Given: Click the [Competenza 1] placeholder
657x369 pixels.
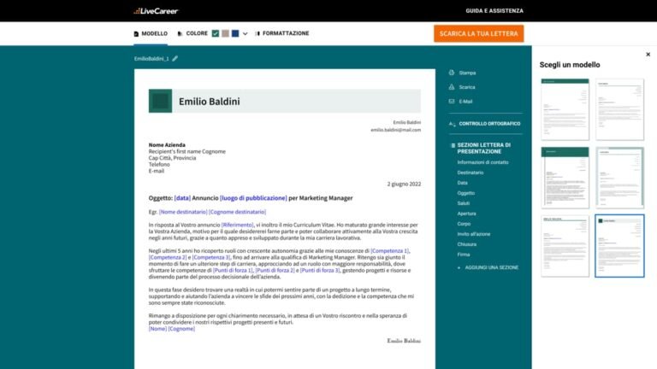Looking at the screenshot, I should (x=390, y=251).
